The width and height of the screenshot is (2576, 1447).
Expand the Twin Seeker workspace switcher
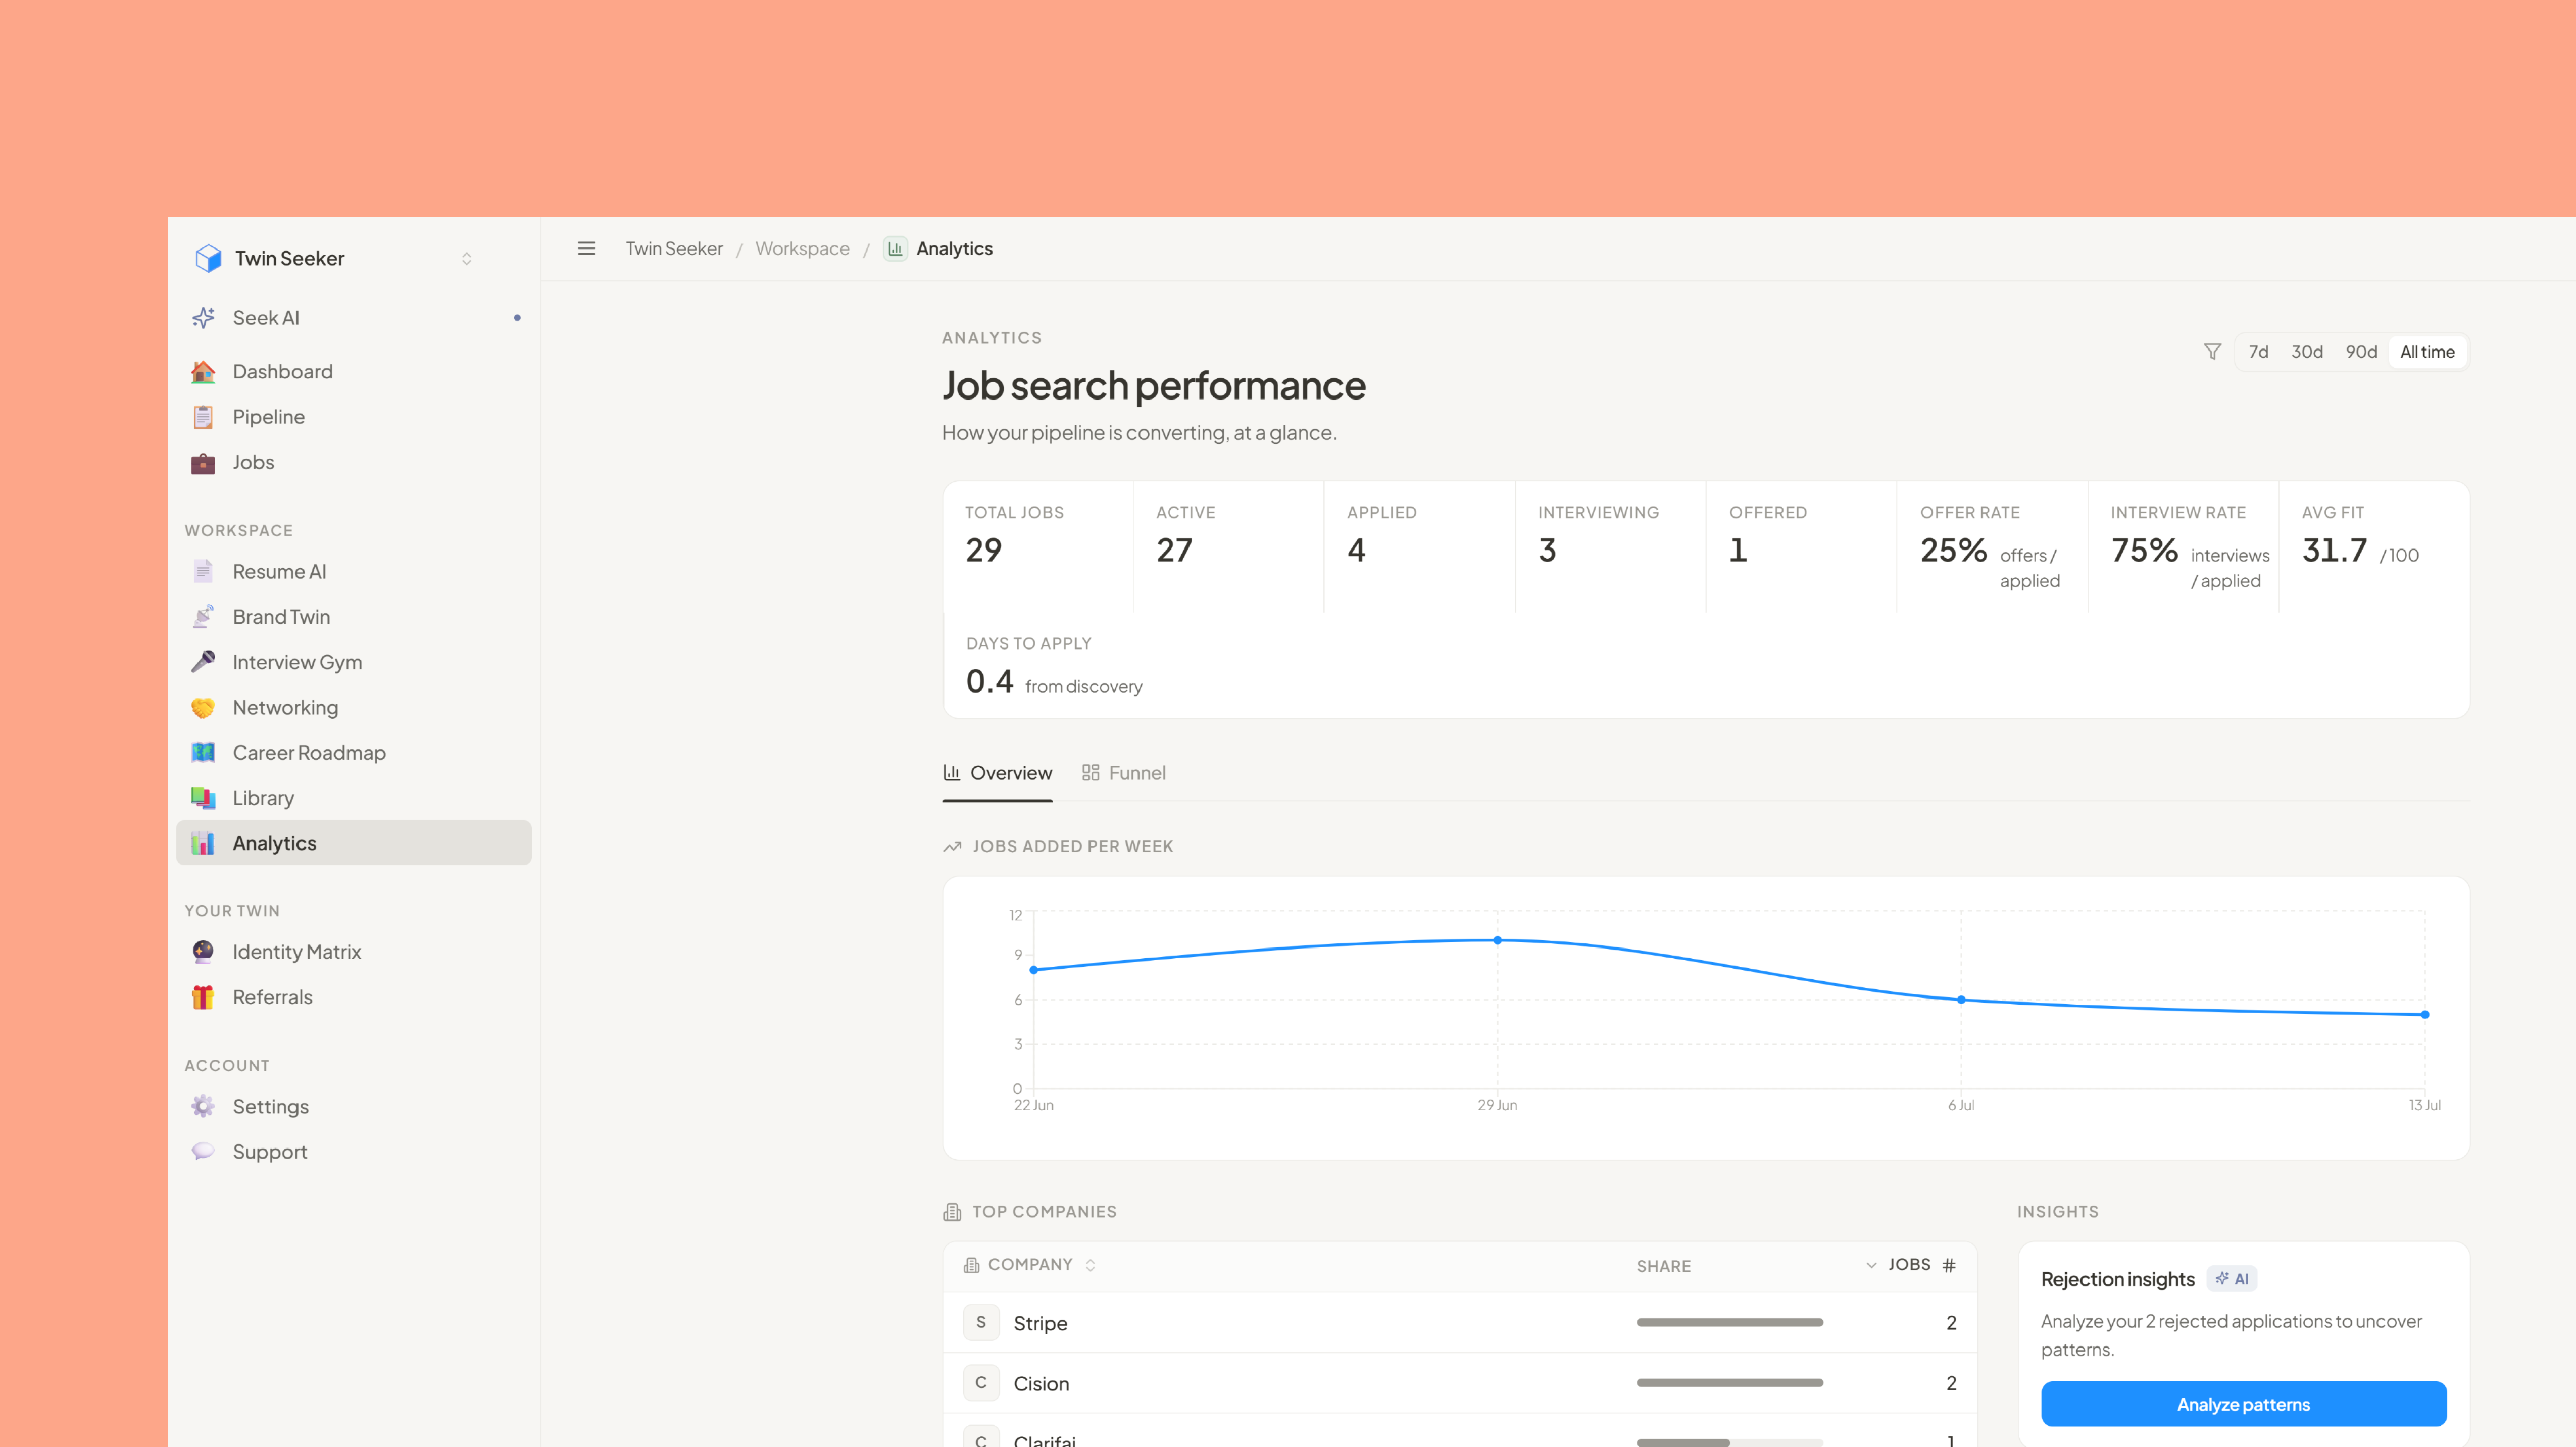(466, 259)
